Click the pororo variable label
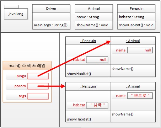This screenshot has height=128, width=161. 20,86
